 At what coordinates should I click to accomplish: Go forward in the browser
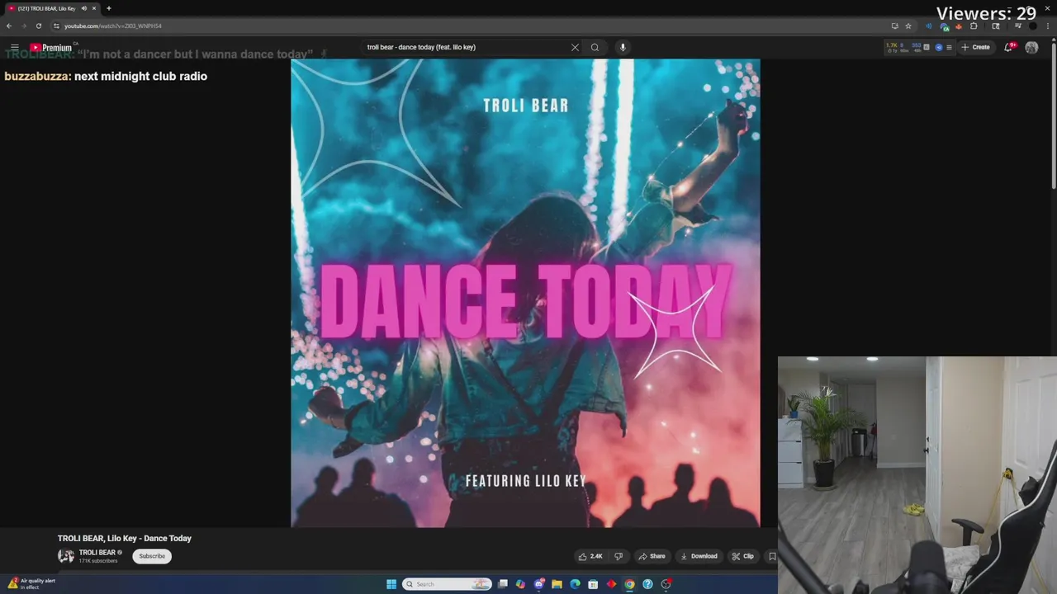(x=24, y=26)
